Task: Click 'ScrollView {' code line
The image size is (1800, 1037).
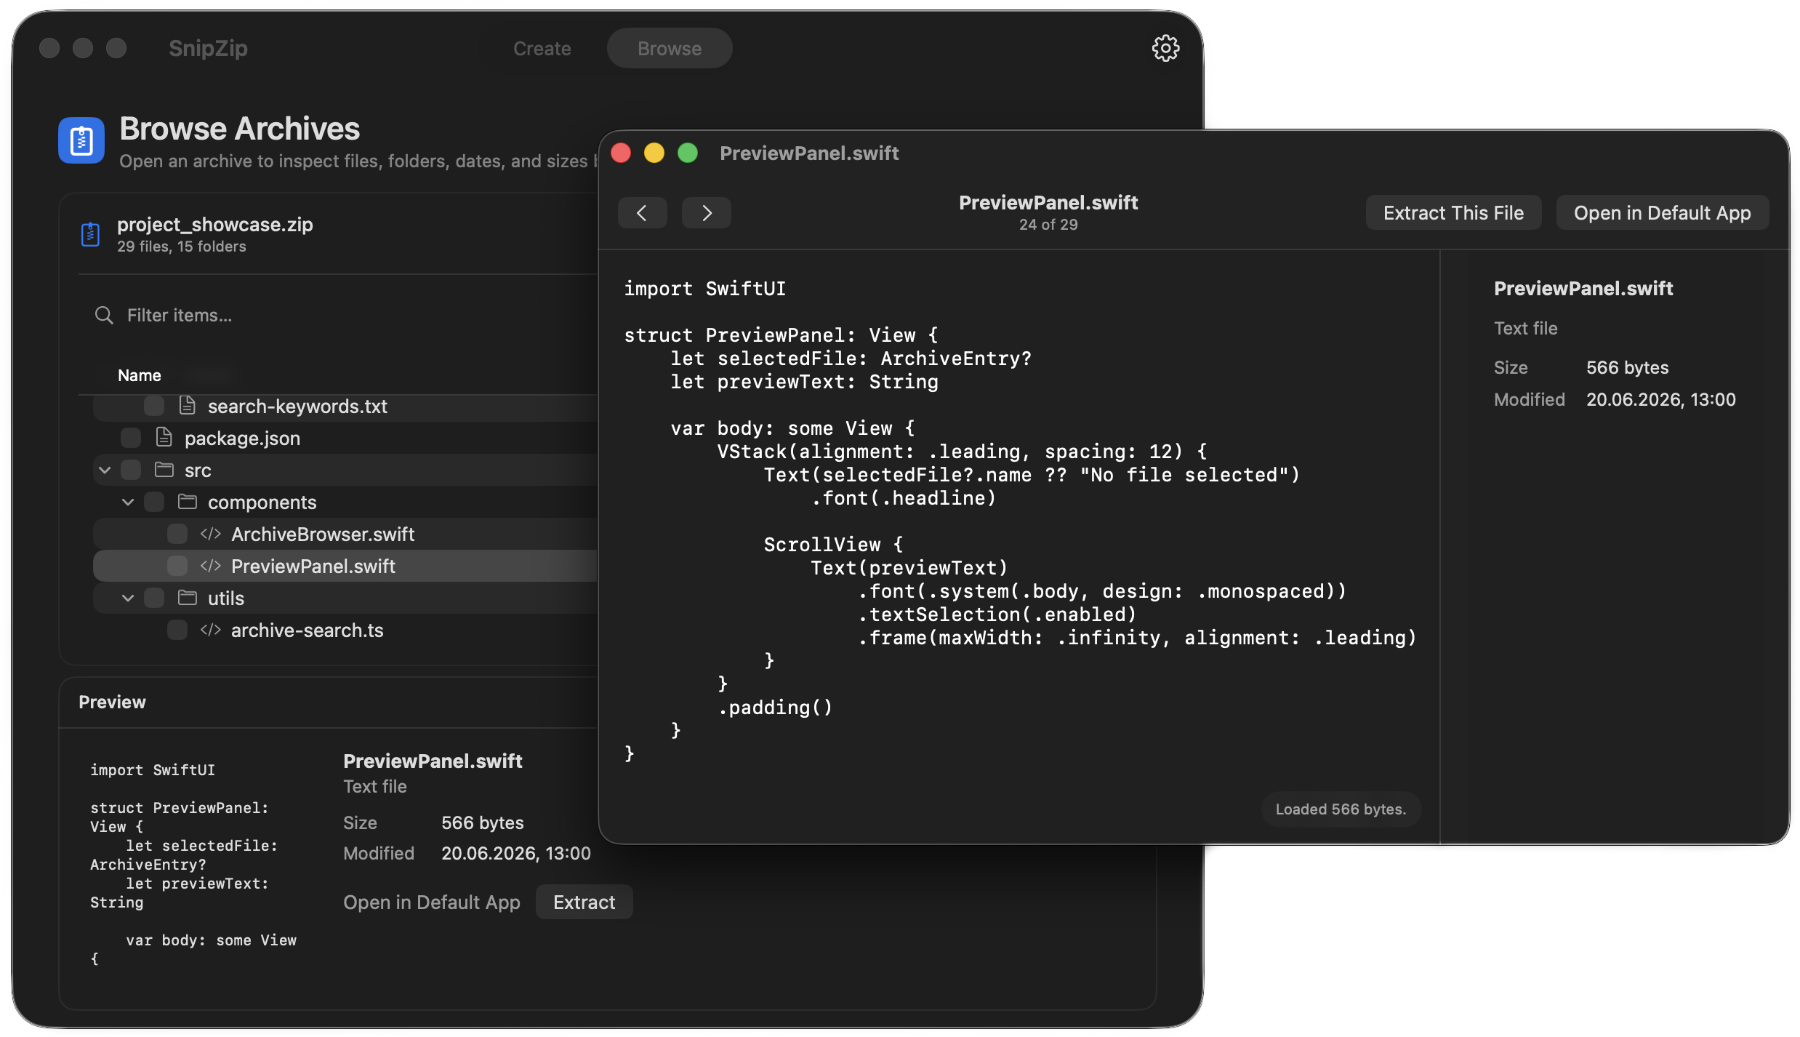Action: pyautogui.click(x=834, y=544)
